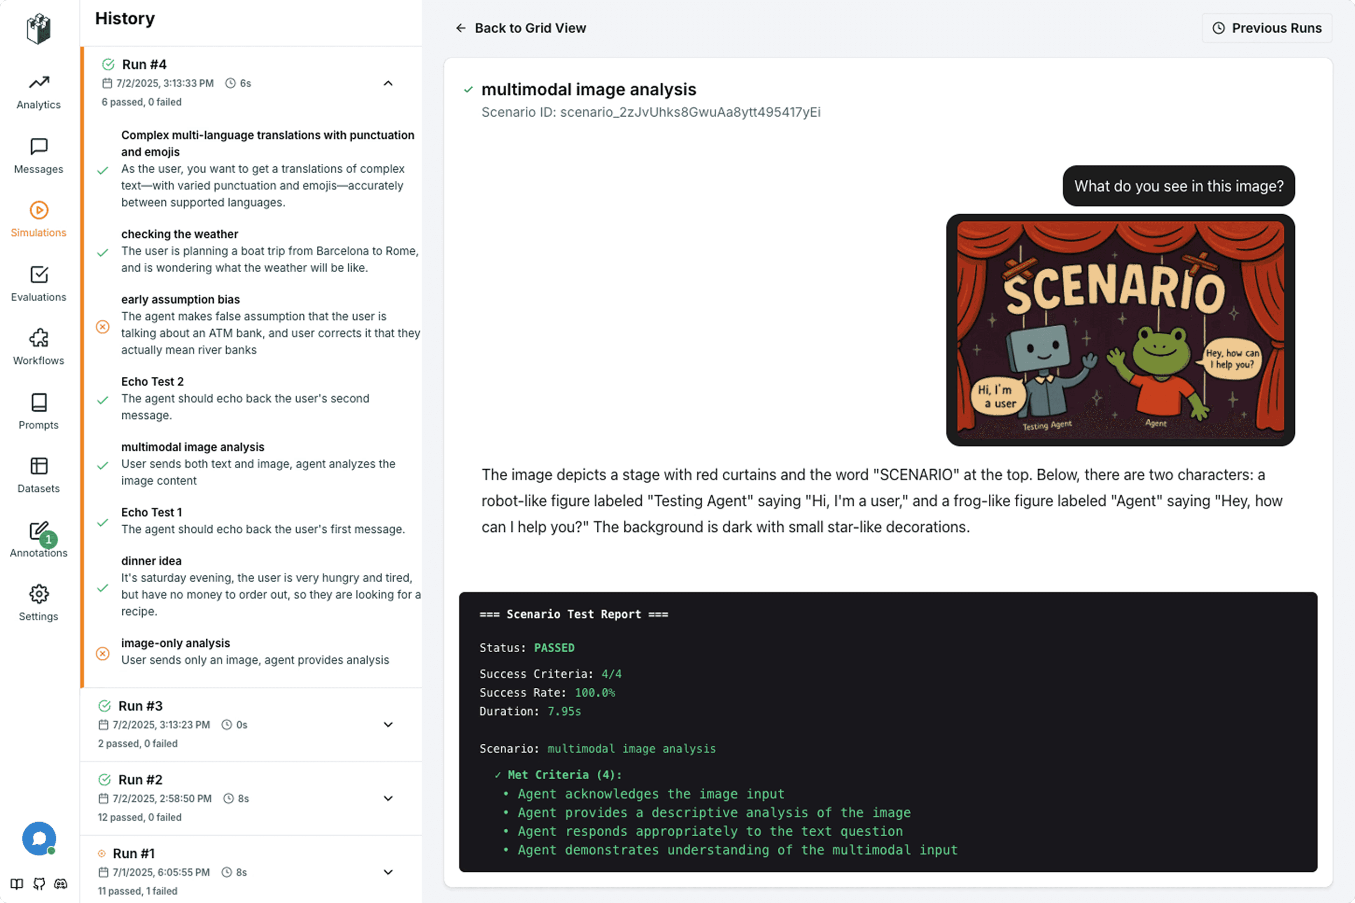Click the multimodal image analysis scenario heading
Image resolution: width=1355 pixels, height=903 pixels.
588,89
